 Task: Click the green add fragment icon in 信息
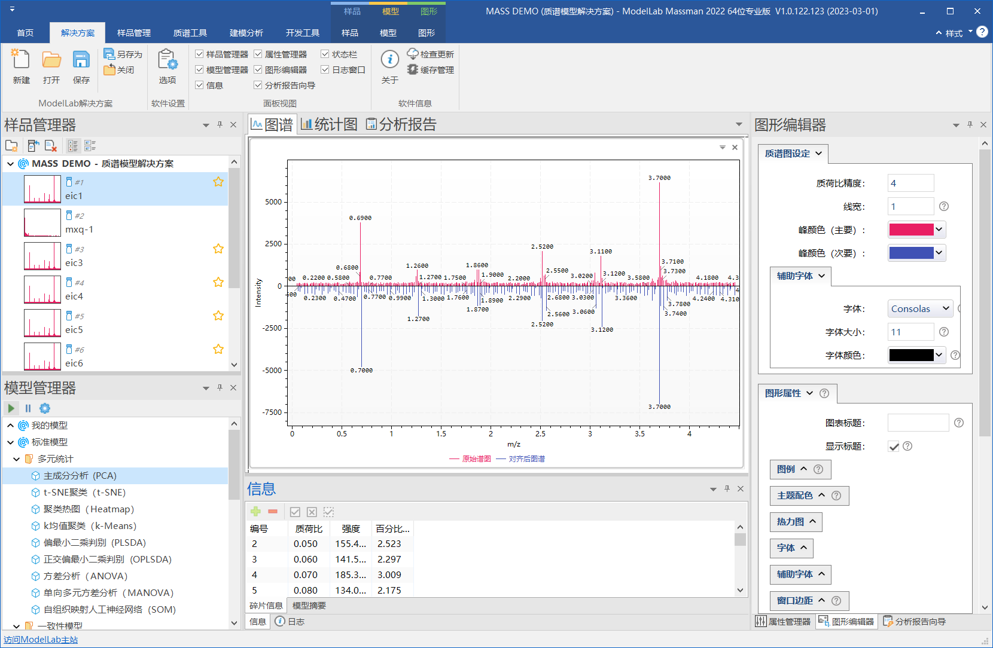pyautogui.click(x=255, y=512)
